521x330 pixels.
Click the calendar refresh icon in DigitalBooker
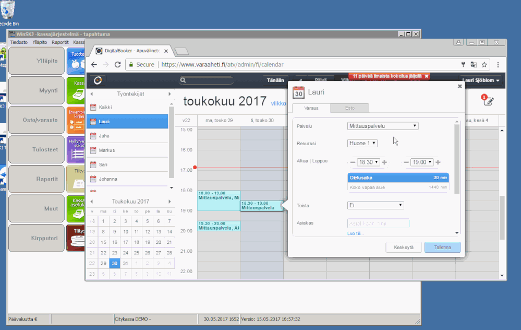click(99, 81)
